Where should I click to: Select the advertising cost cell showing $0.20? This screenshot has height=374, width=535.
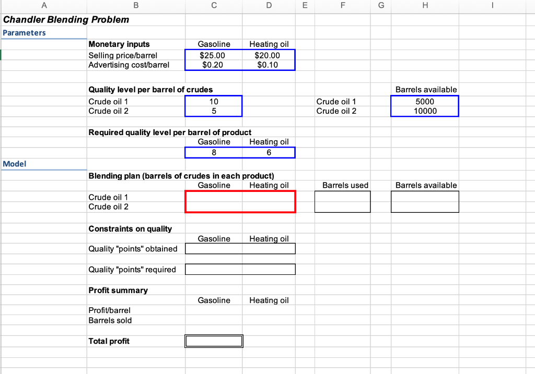click(x=214, y=65)
